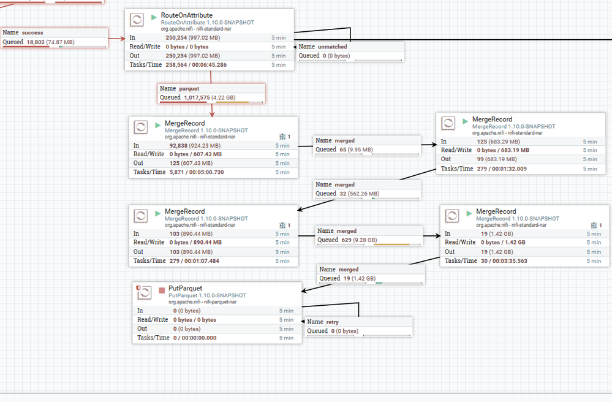Click unmatched connection's Queued 0 (0 bytes)
Image resolution: width=612 pixels, height=402 pixels.
coord(336,56)
